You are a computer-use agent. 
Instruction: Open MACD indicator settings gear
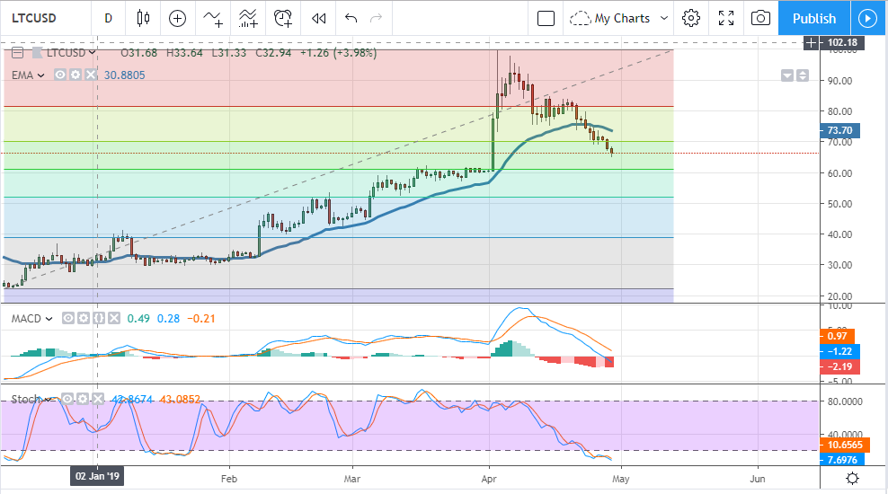[x=84, y=318]
